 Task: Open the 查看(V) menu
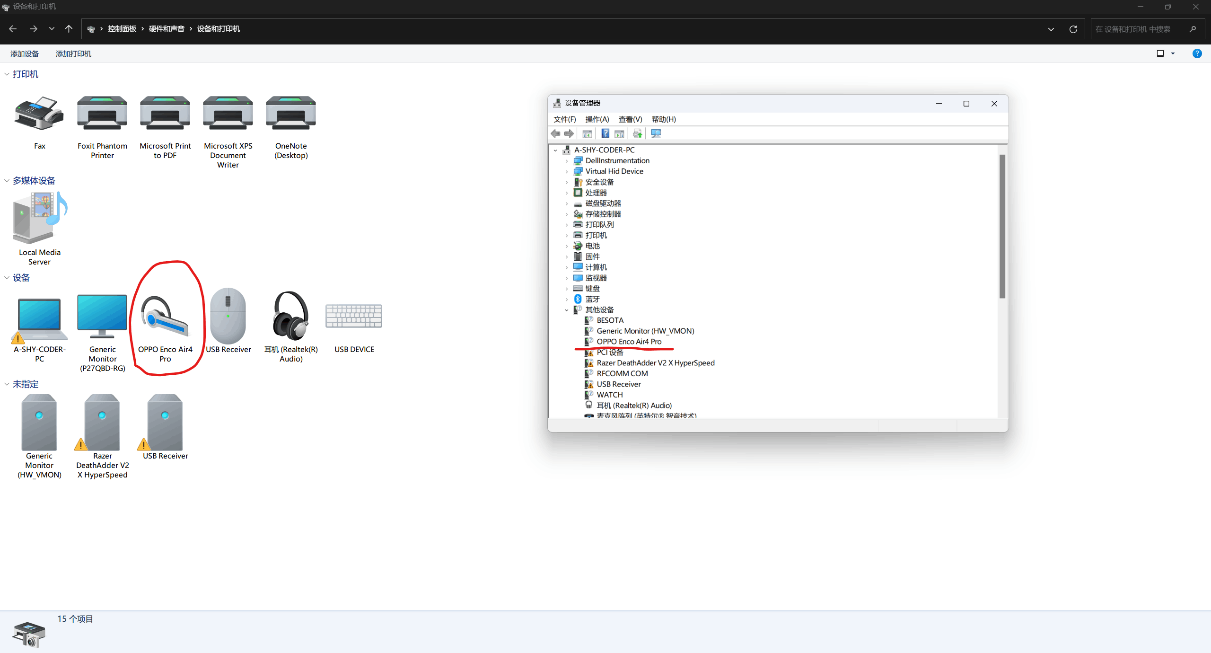pos(630,119)
